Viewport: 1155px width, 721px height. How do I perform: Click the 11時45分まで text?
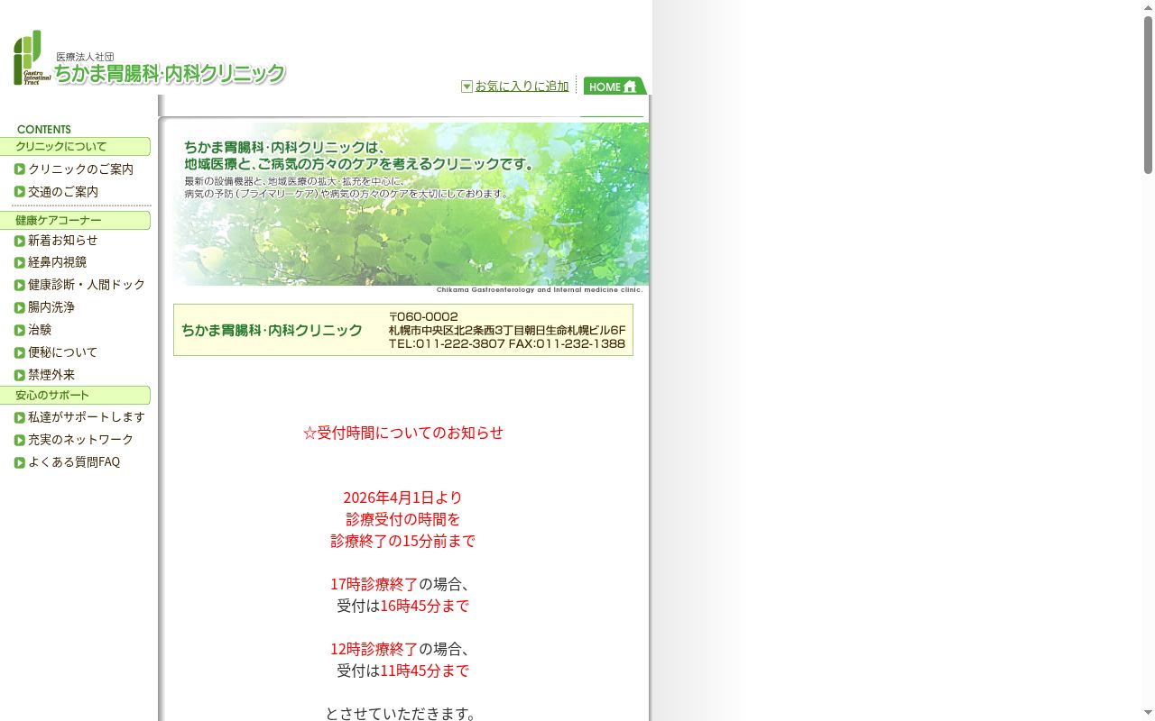point(424,671)
